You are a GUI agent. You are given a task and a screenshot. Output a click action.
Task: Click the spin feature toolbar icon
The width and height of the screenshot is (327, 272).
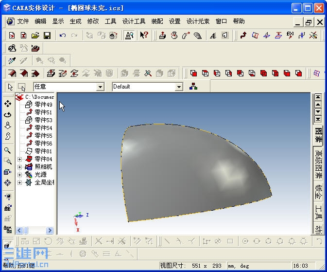(x=174, y=36)
